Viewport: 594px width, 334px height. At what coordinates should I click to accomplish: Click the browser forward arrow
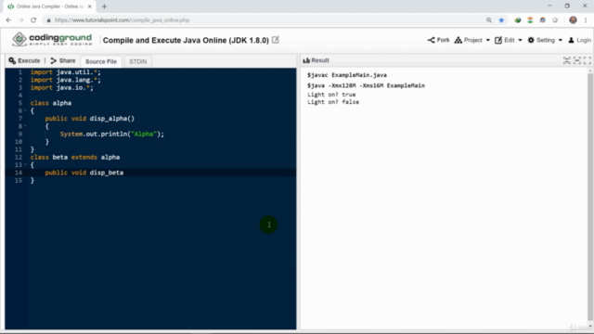20,20
